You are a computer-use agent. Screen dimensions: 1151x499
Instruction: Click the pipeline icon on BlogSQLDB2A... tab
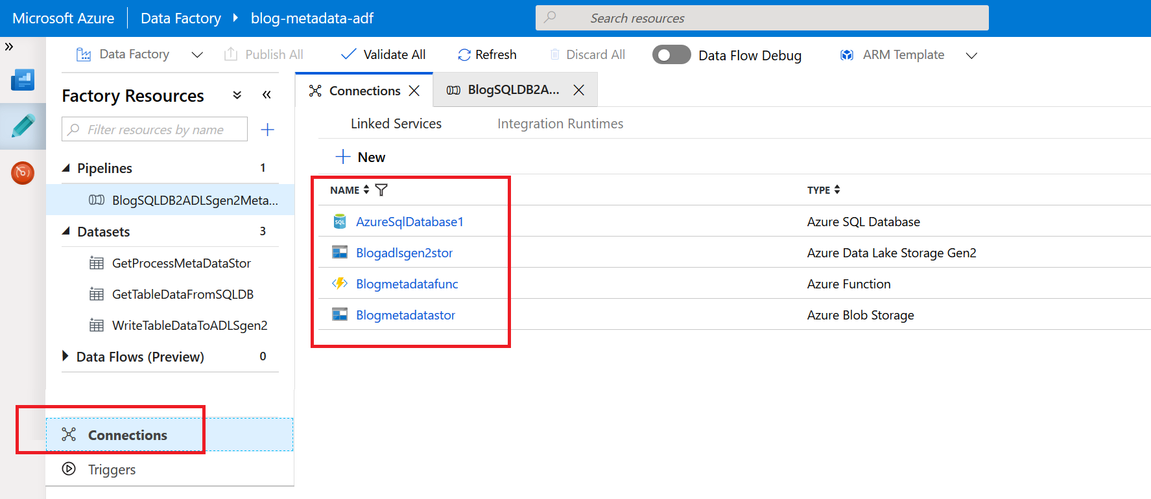454,90
